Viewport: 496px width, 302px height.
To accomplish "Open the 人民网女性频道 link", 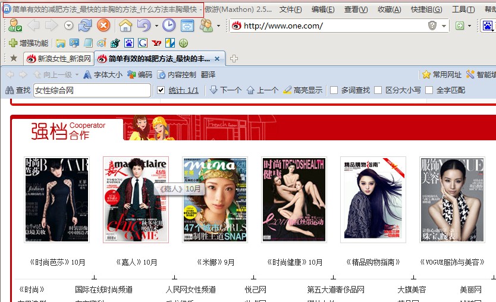I will tap(191, 290).
